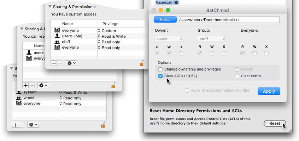Toggle the Everyone X (execute) checkbox
Image resolution: width=299 pixels, height=141 pixels.
click(x=266, y=53)
